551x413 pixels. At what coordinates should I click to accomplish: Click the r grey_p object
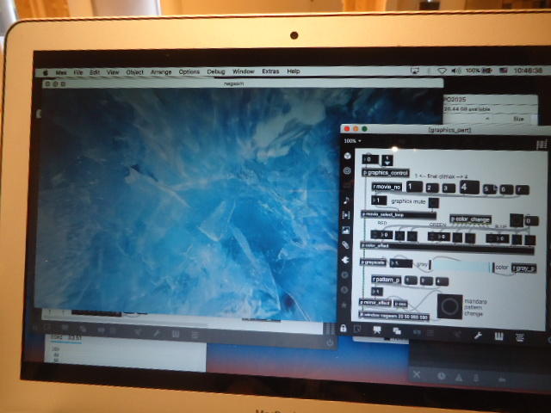[523, 268]
